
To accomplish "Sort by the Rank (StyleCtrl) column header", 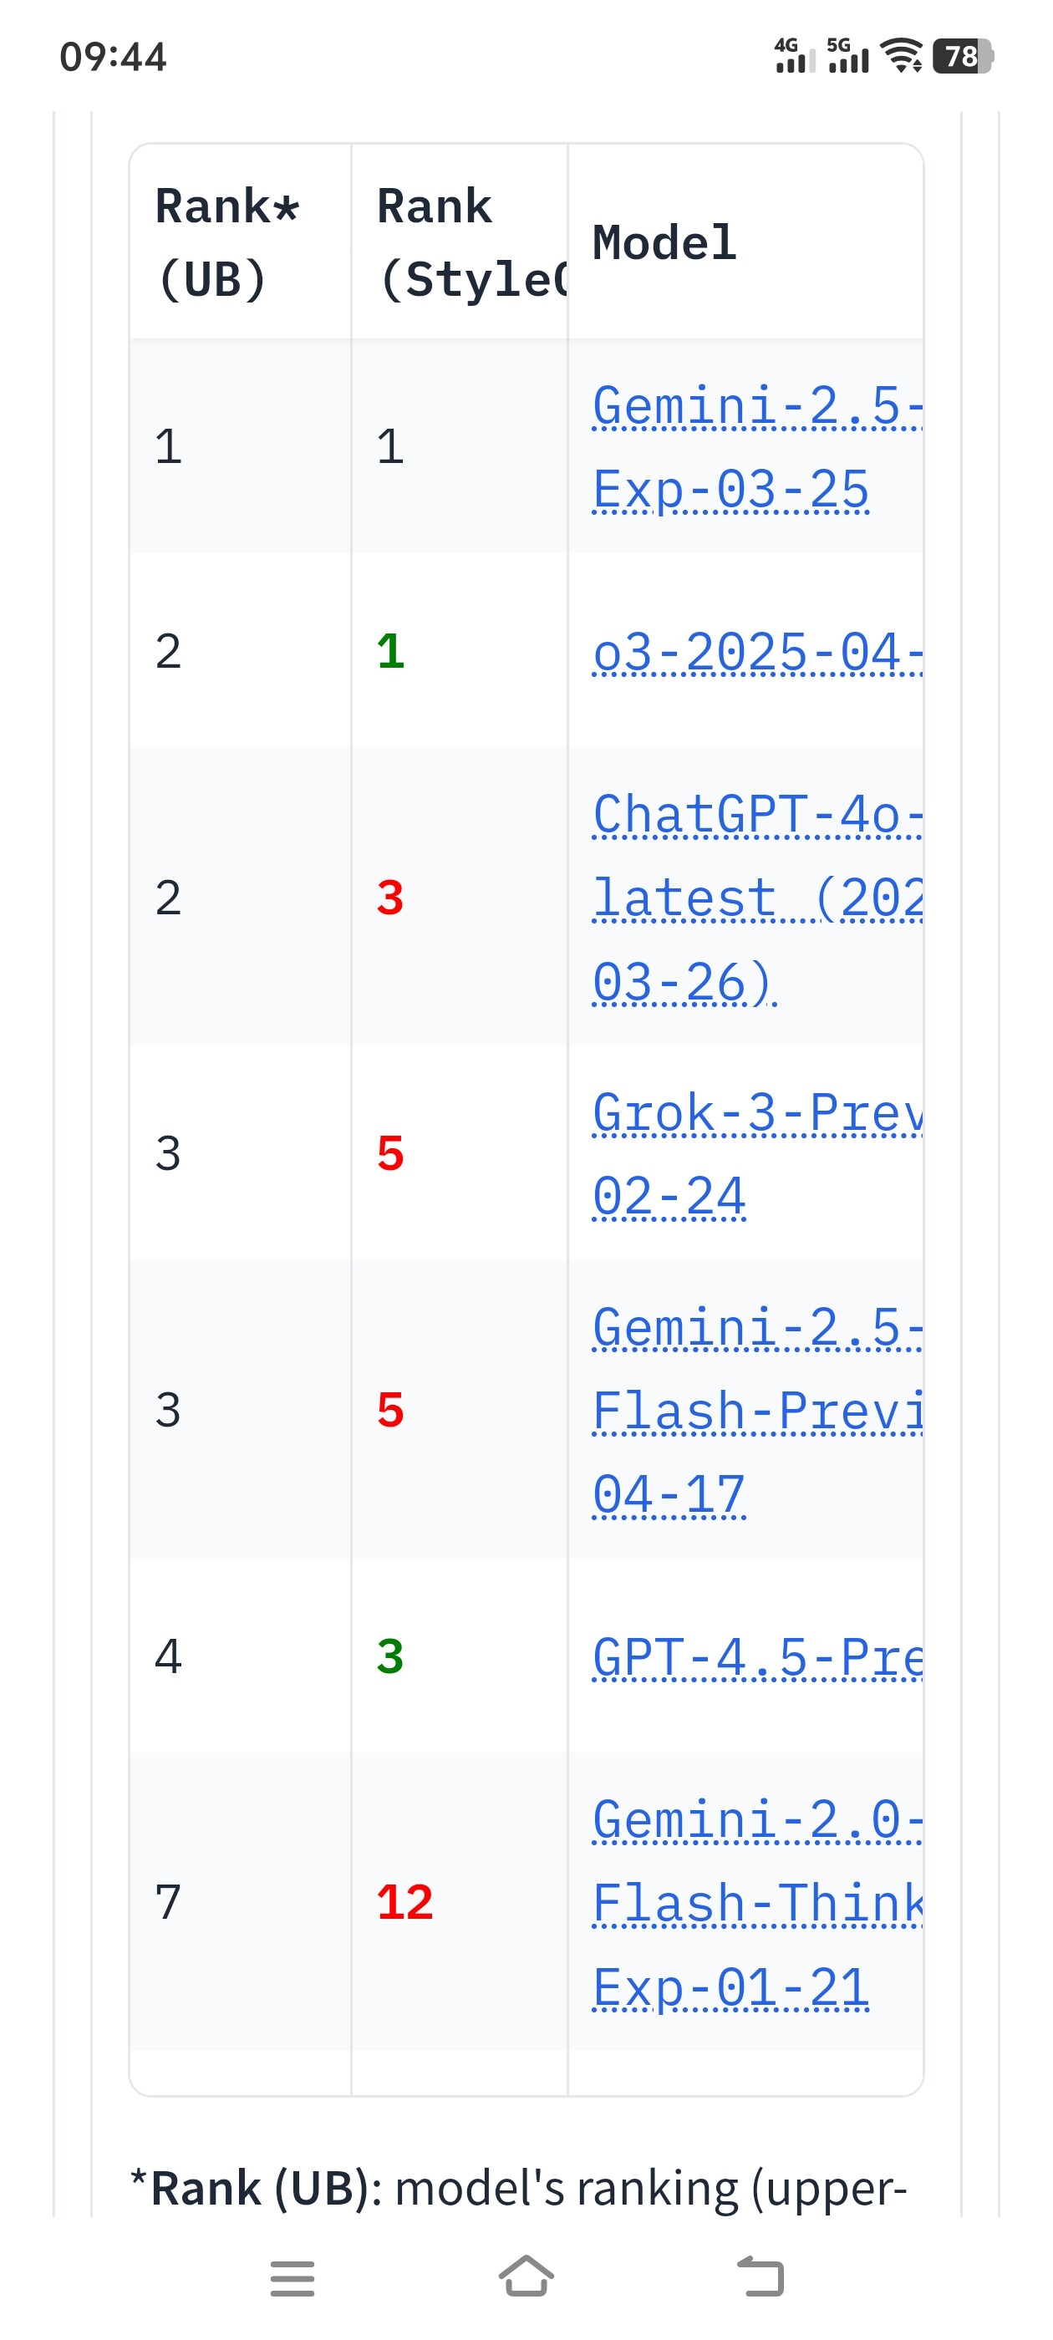I will pos(471,242).
